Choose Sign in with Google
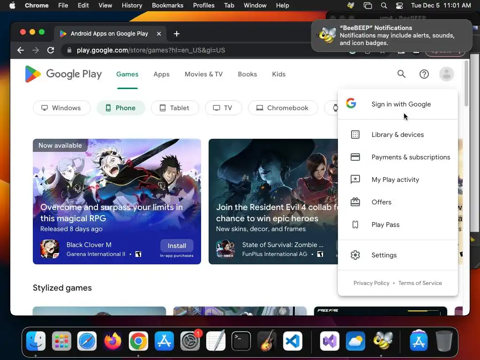The width and height of the screenshot is (480, 360). (x=397, y=104)
